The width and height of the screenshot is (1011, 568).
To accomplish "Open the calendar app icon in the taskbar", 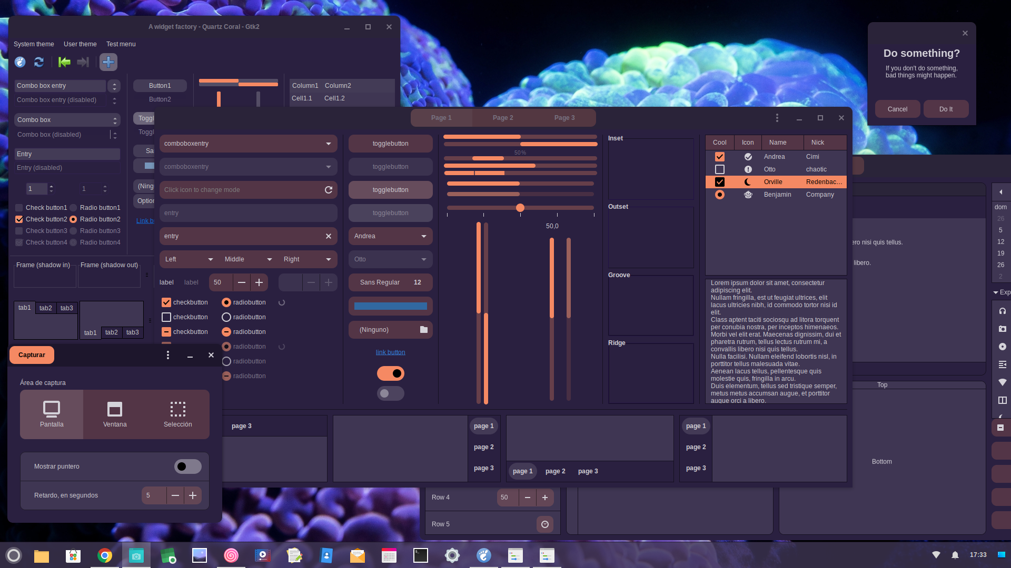I will pyautogui.click(x=389, y=555).
